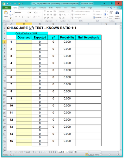The height and width of the screenshot is (158, 124).
Task: Toggle Align Text Right
Action: pos(51,15)
